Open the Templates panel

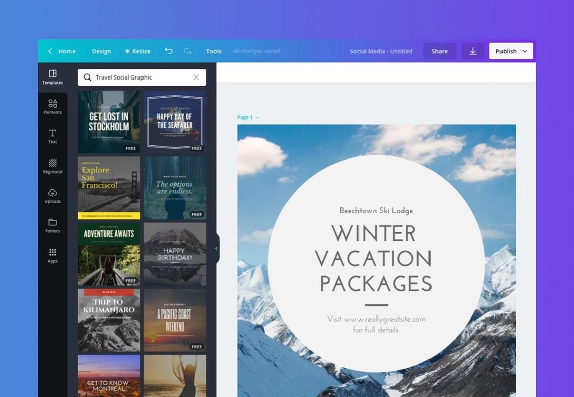pyautogui.click(x=52, y=76)
